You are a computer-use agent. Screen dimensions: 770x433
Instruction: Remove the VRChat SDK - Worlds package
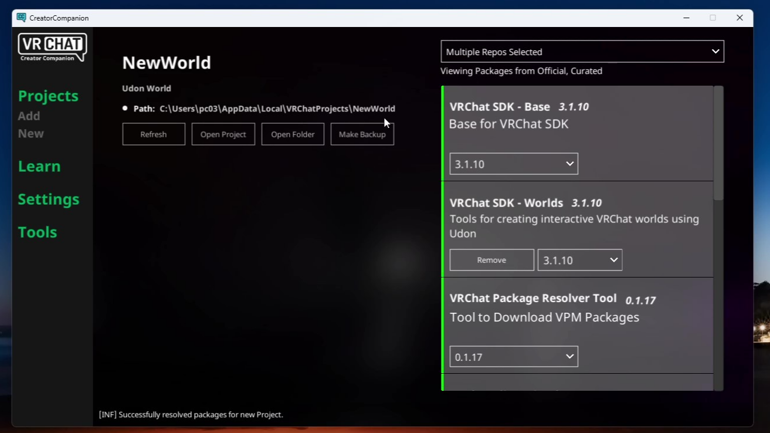[491, 260]
